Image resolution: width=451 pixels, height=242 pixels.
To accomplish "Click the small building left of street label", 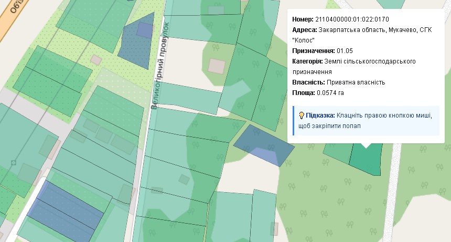I will coord(96,59).
